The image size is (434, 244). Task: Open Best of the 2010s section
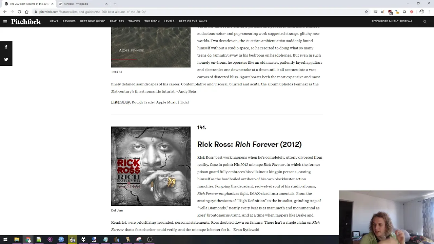[193, 21]
